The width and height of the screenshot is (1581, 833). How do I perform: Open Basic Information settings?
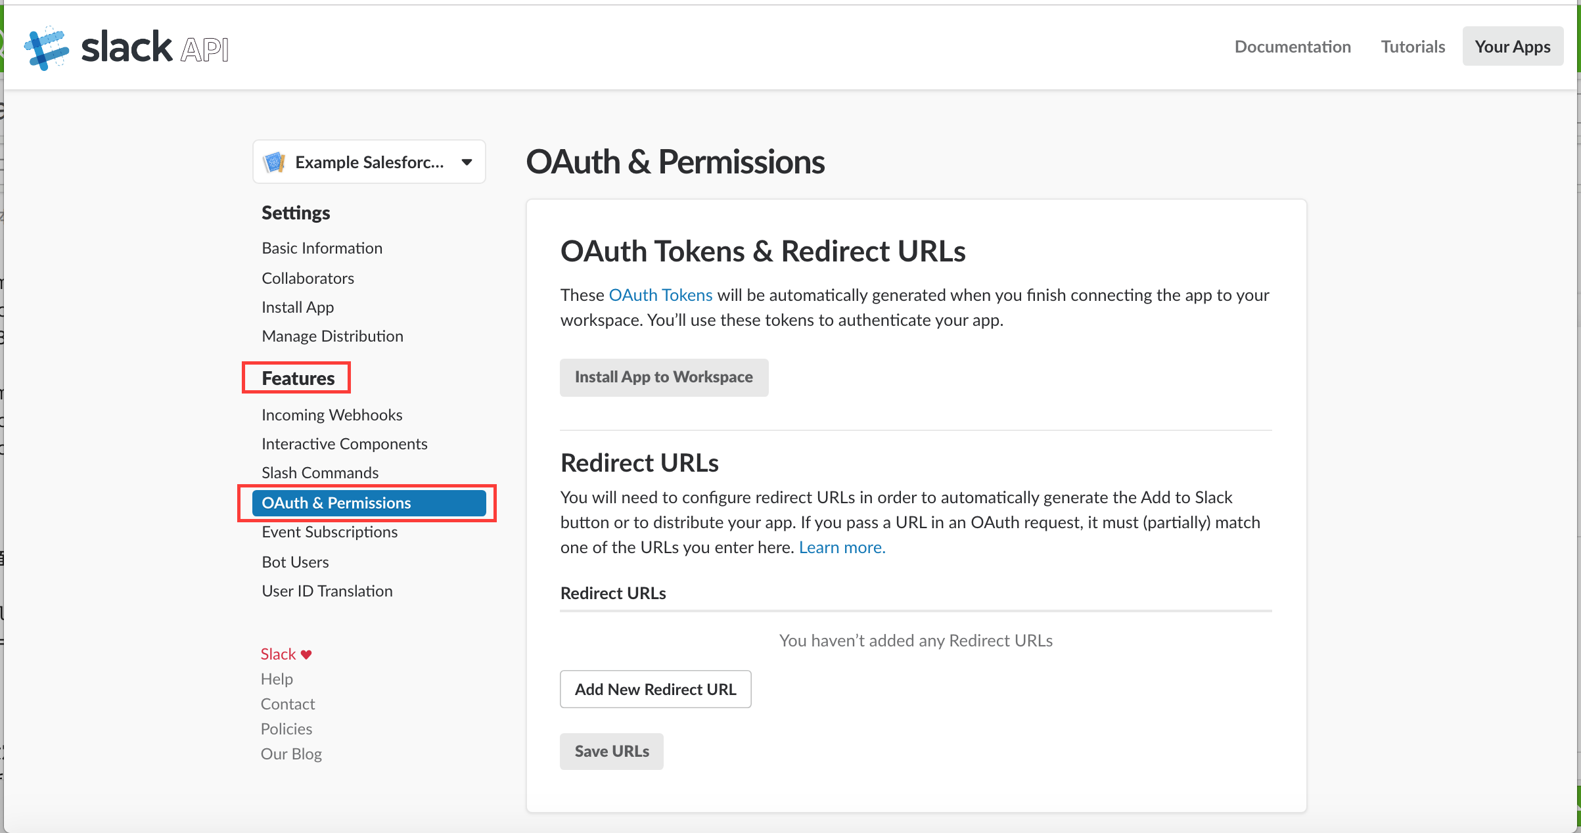coord(322,248)
